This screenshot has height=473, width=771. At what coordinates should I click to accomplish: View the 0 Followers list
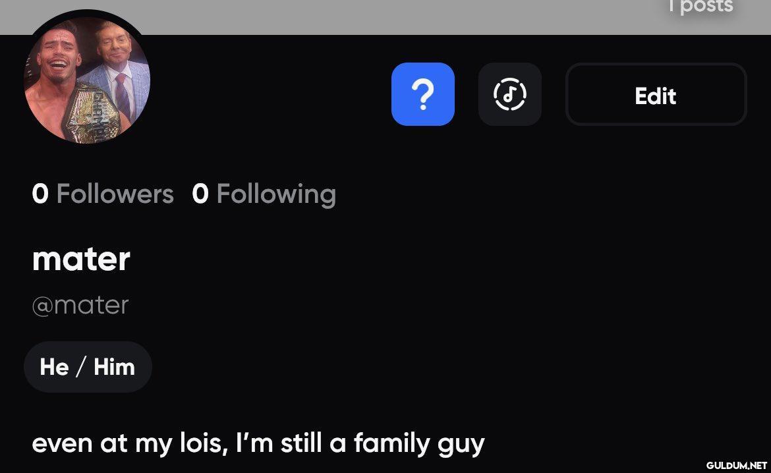click(103, 194)
